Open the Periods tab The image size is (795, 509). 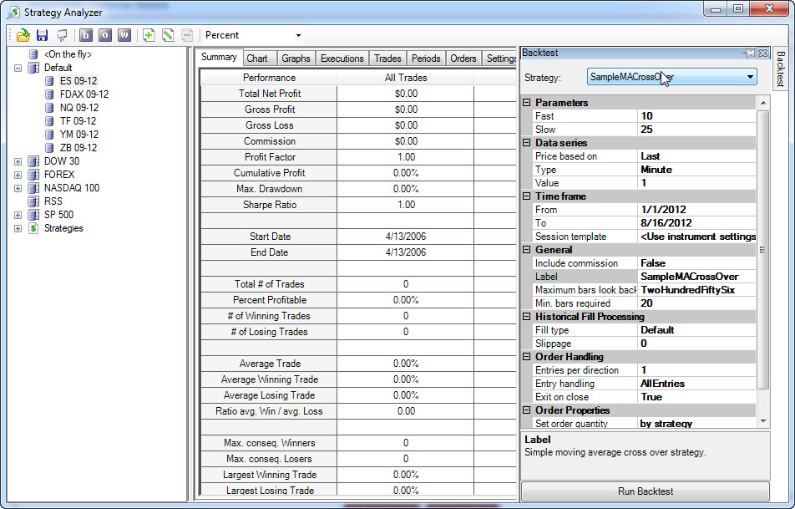pos(426,59)
